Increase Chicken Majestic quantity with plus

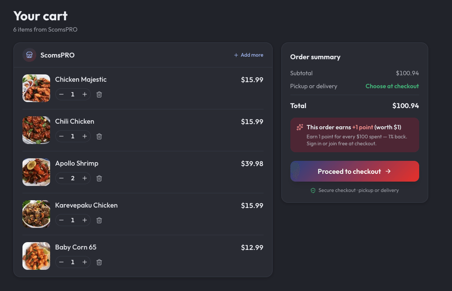coord(84,94)
